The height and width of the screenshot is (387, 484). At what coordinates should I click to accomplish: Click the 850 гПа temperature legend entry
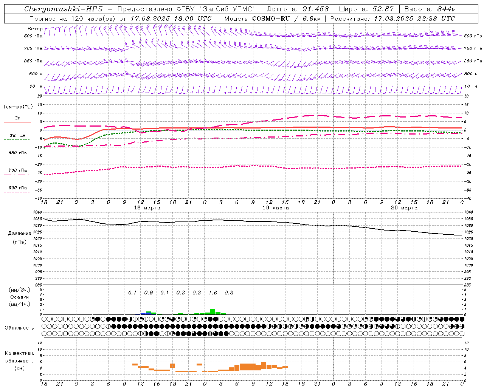(x=17, y=153)
